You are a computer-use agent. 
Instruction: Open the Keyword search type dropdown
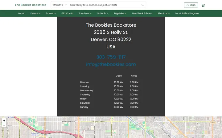60,5
